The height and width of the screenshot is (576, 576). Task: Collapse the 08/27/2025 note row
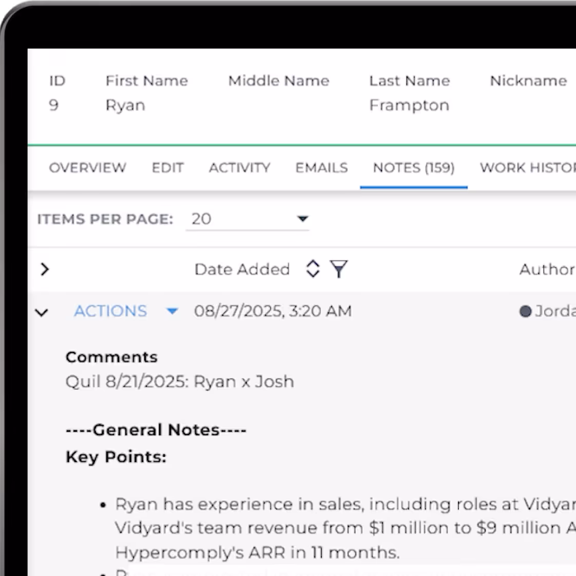coord(42,312)
